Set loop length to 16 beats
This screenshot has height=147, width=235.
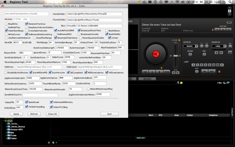[214, 65]
